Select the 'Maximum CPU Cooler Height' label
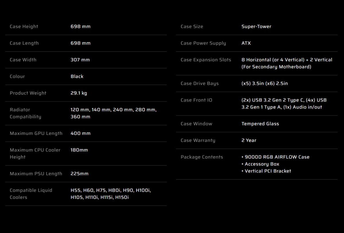The width and height of the screenshot is (344, 233). (35, 153)
